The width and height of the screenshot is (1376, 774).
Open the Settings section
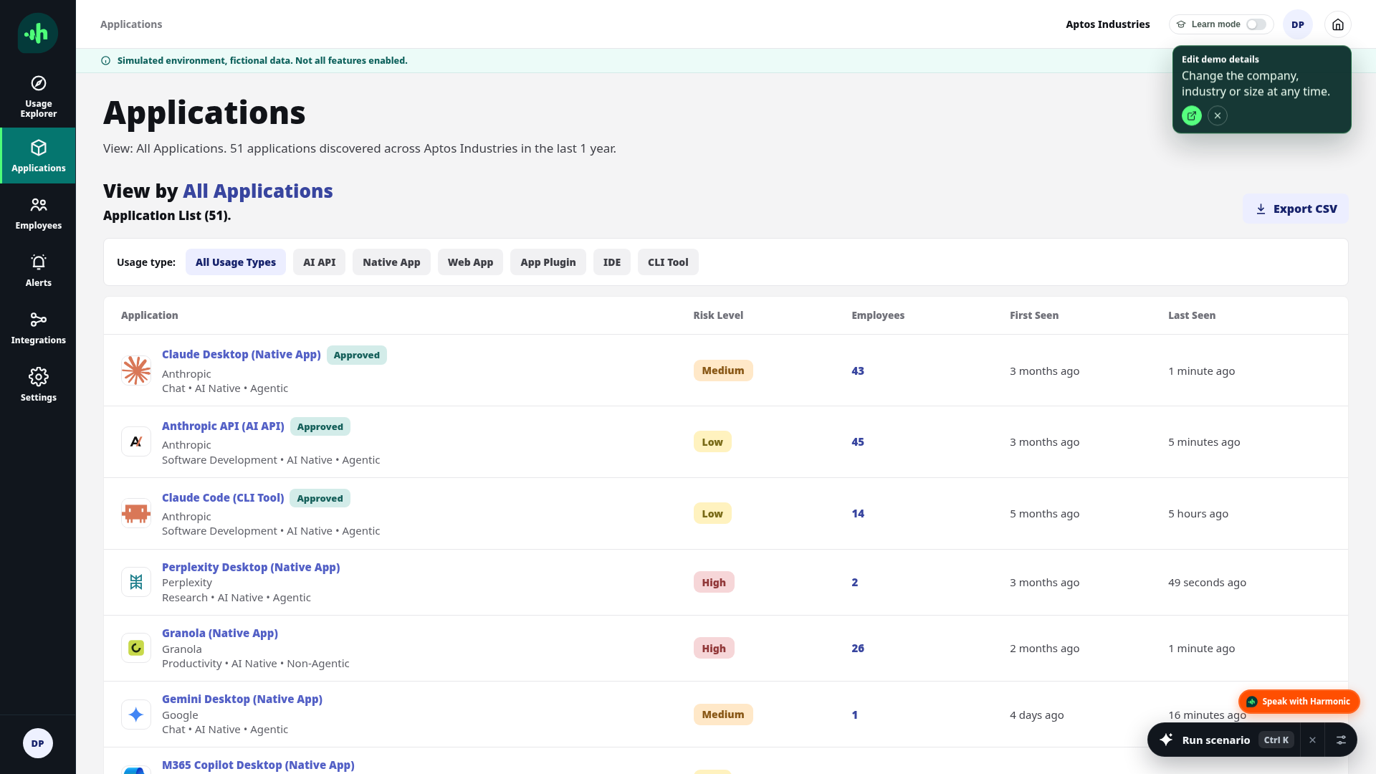[38, 385]
